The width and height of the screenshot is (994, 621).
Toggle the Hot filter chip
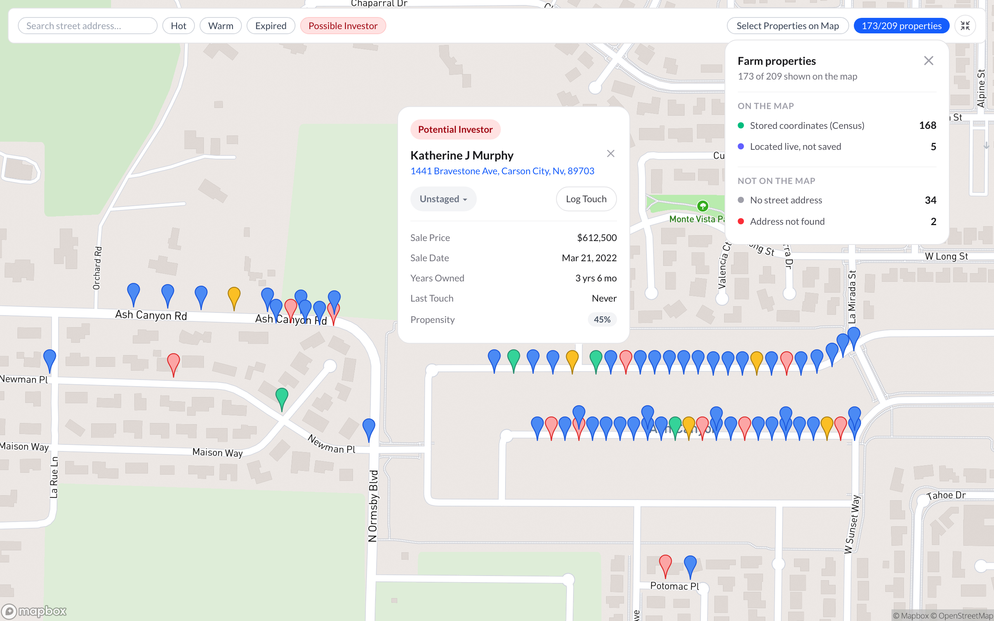point(178,26)
